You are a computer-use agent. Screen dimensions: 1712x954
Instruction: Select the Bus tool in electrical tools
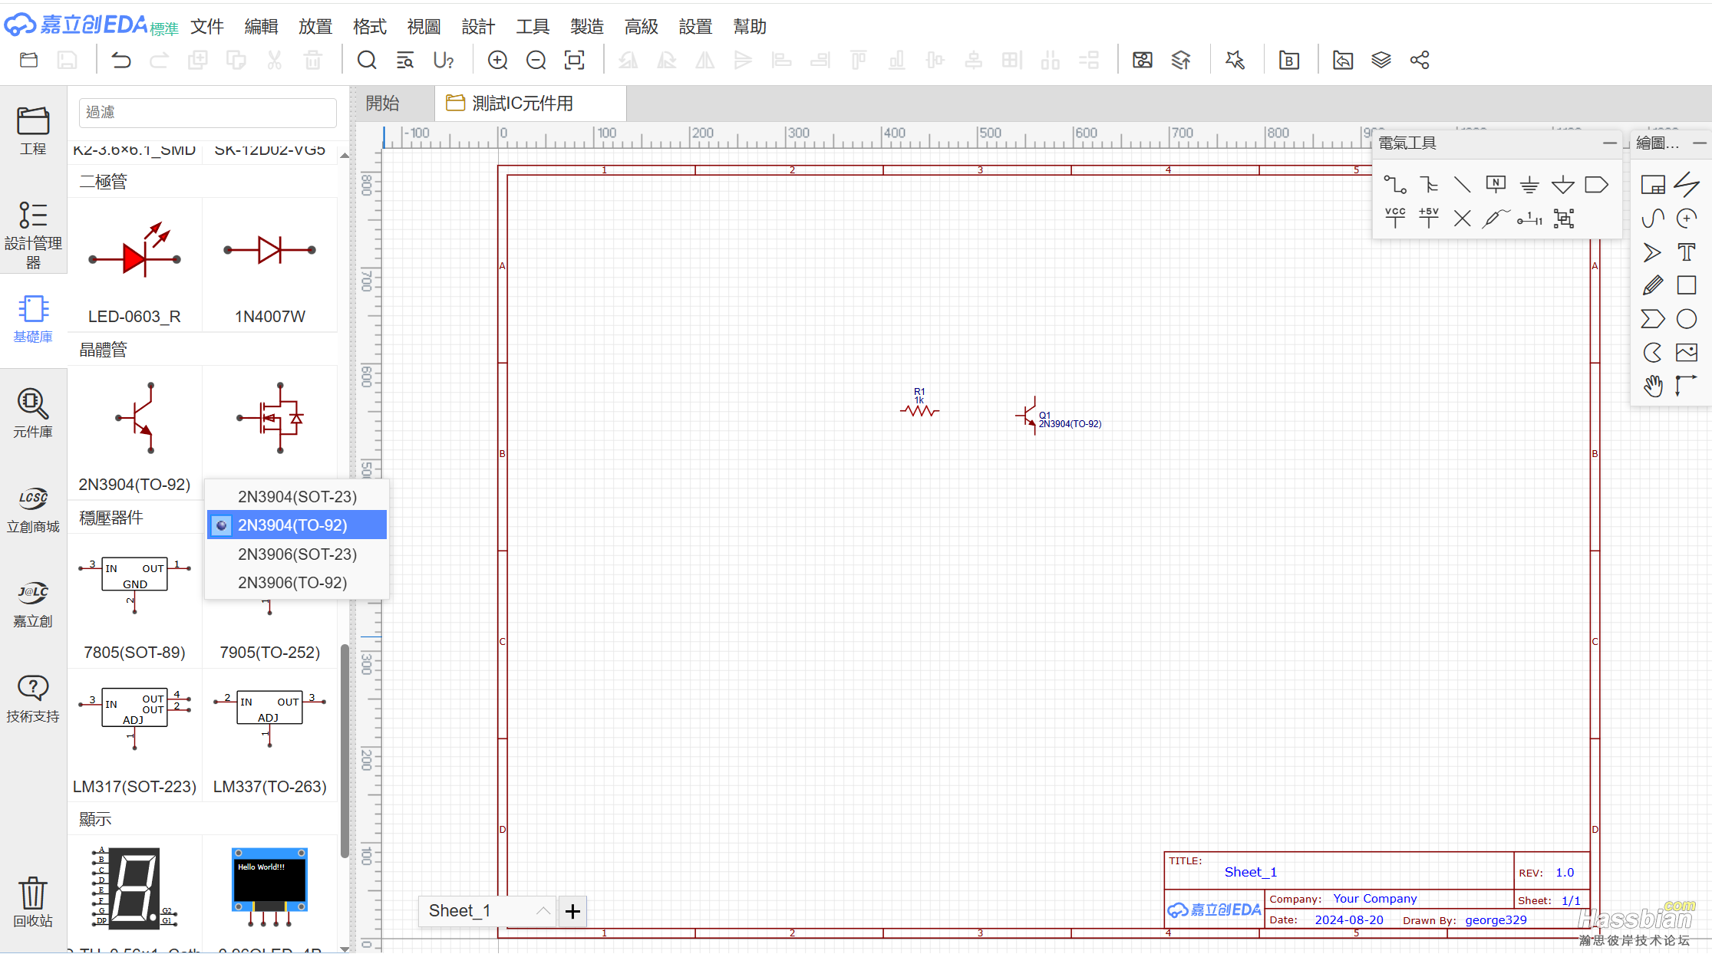[x=1429, y=185]
